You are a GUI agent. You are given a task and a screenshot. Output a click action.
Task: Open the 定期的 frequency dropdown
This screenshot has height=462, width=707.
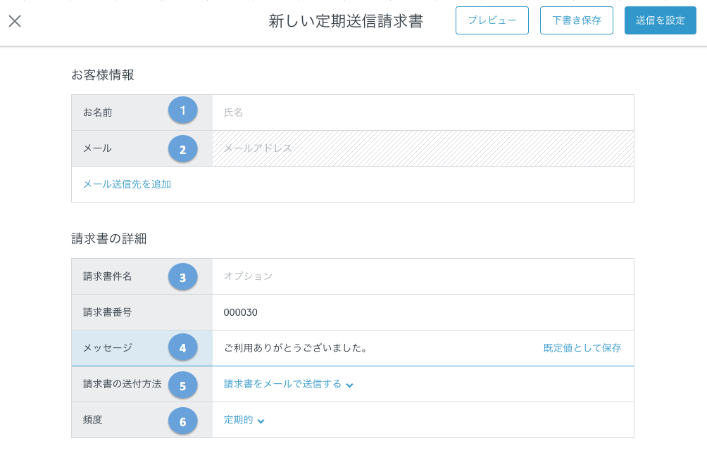[x=244, y=420]
